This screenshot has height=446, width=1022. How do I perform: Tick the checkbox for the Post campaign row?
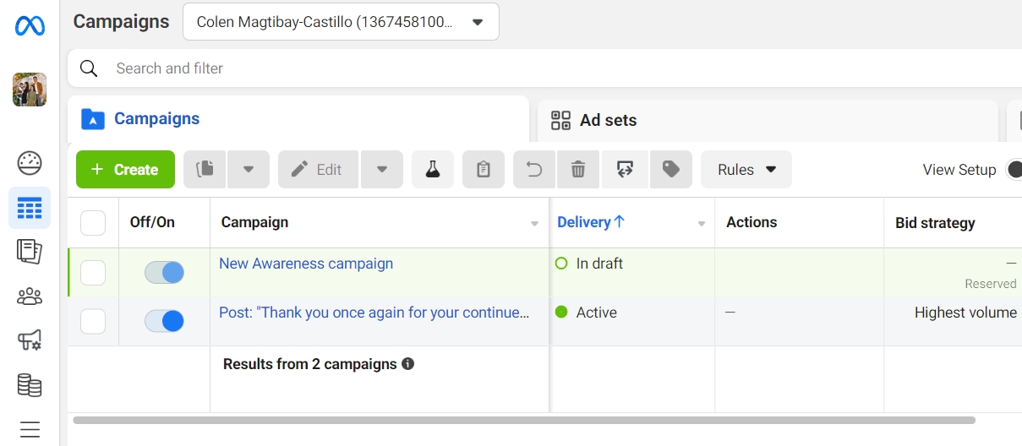[x=93, y=321]
